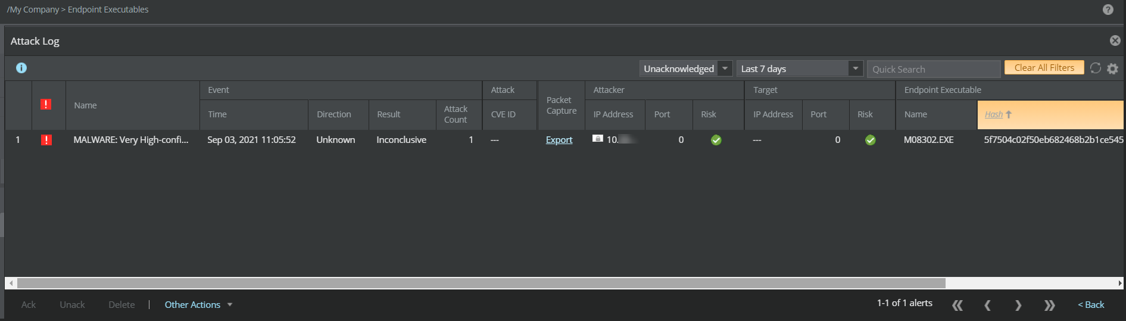
Task: Open the settings gear icon
Action: [1112, 68]
